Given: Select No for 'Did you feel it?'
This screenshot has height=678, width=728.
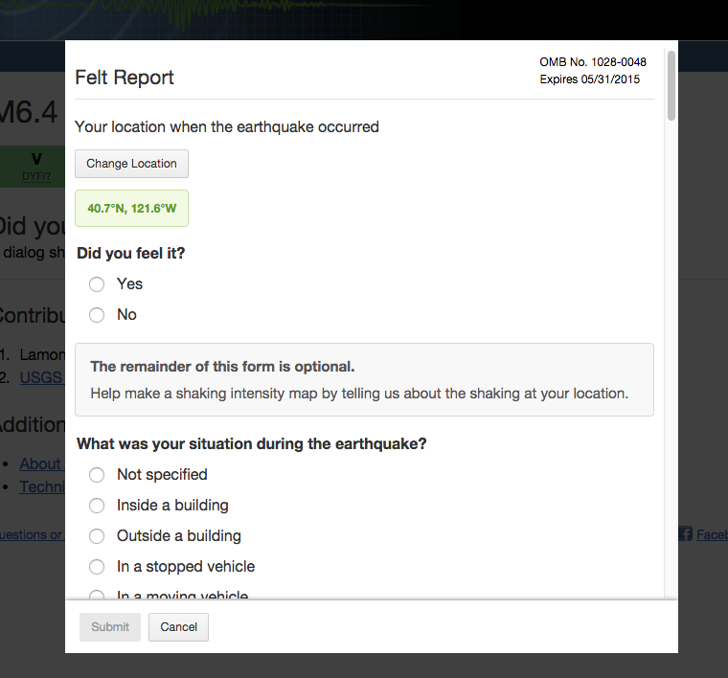Looking at the screenshot, I should coord(97,315).
